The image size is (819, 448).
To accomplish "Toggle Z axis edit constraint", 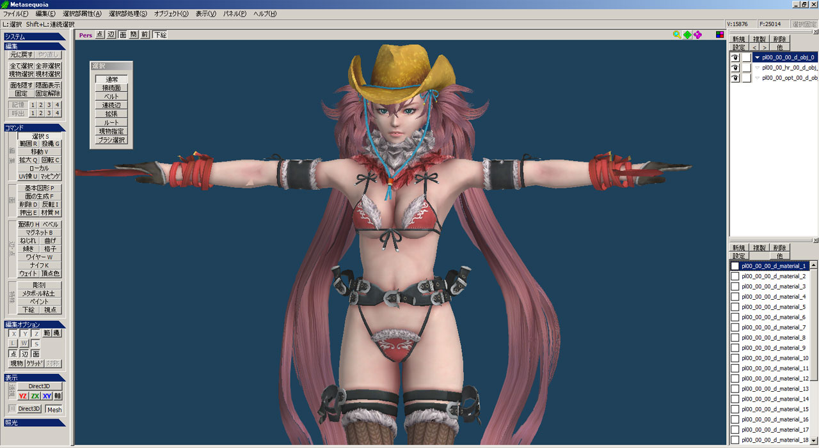I will tap(36, 334).
